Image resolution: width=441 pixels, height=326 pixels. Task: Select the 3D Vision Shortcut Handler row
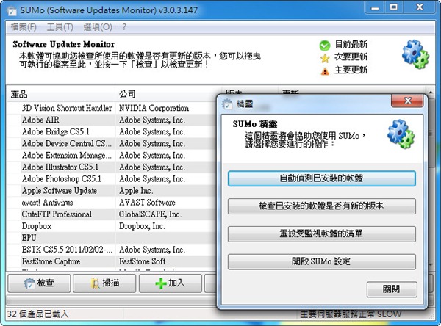pyautogui.click(x=112, y=108)
